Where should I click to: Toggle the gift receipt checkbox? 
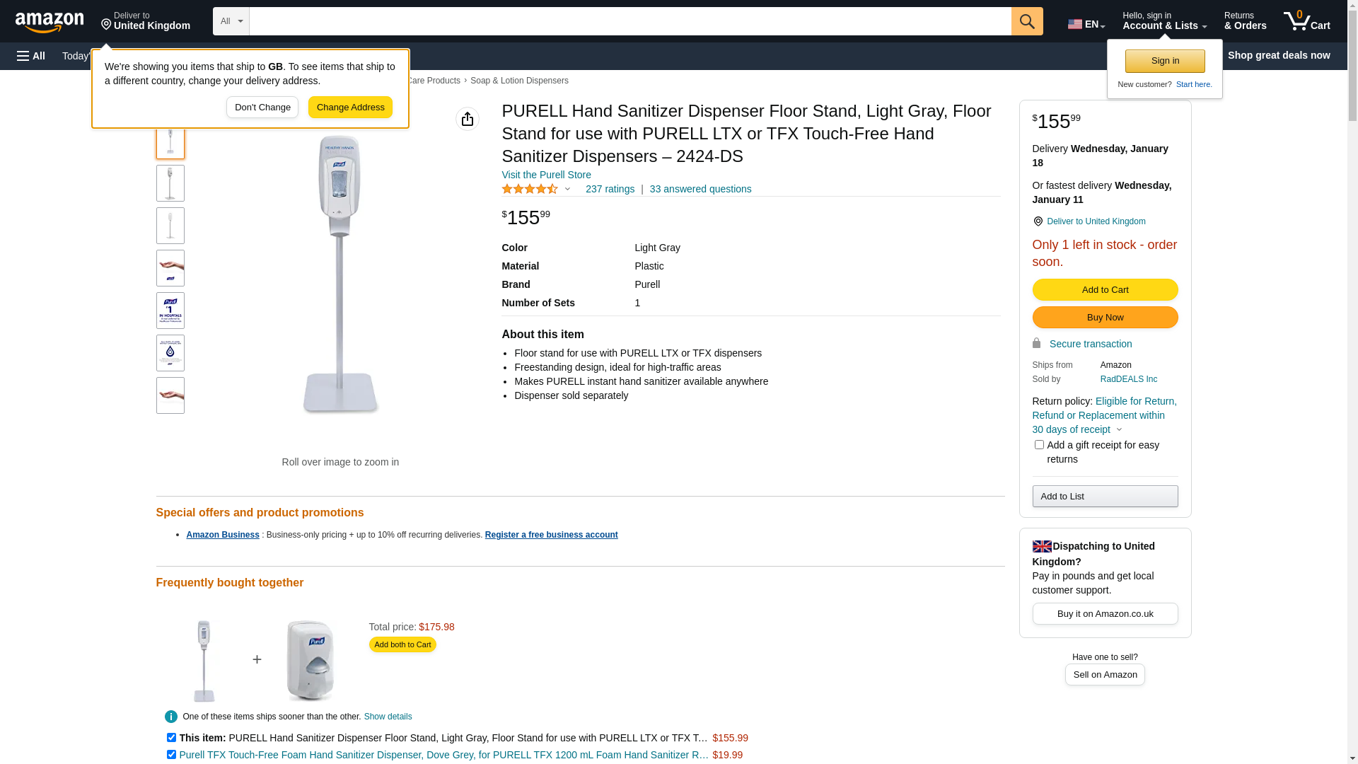pos(1039,445)
